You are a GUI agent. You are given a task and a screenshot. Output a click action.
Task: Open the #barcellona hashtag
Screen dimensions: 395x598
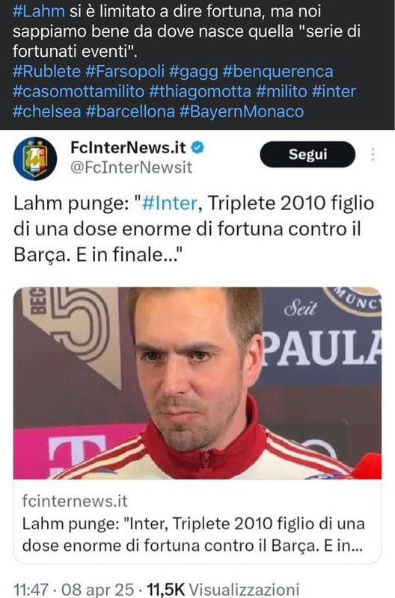coord(130,111)
